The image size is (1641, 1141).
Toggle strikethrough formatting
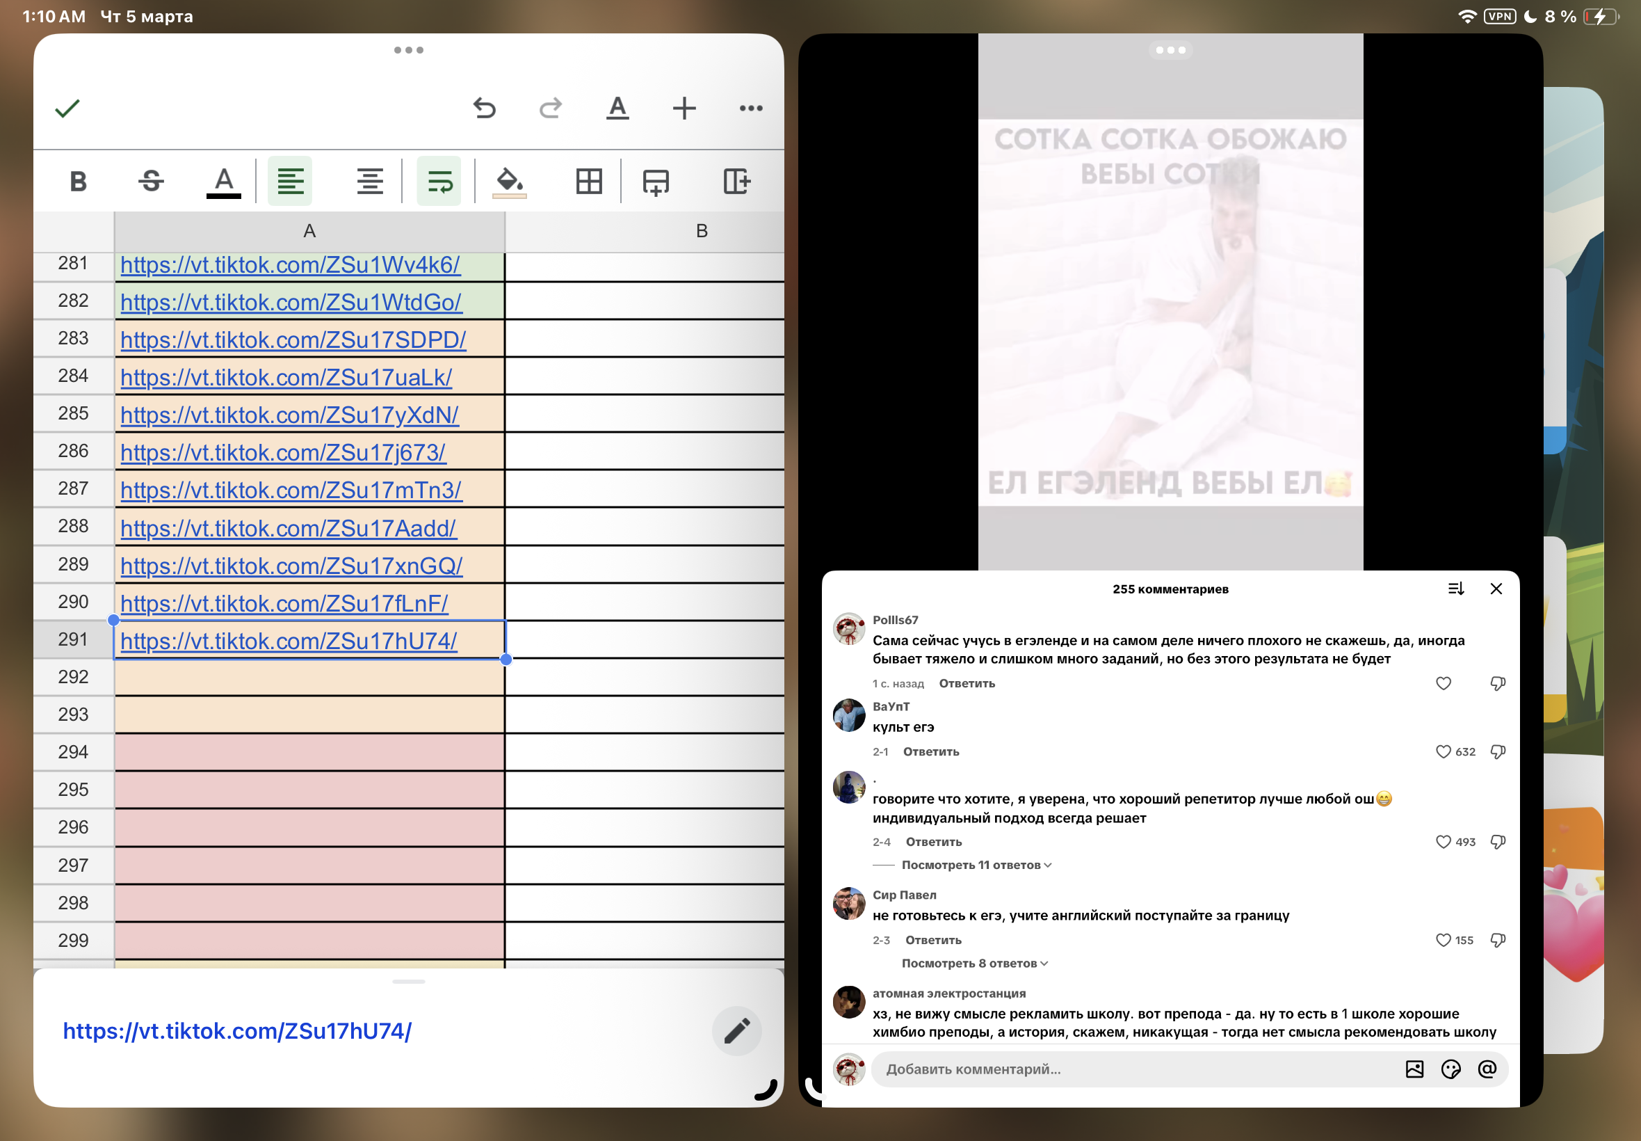151,182
